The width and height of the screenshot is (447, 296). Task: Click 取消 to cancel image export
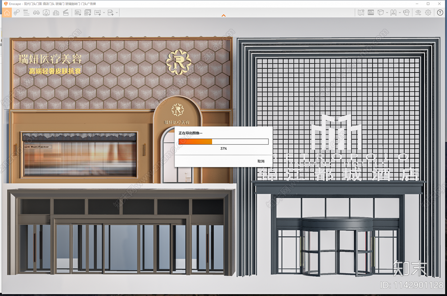coord(261,161)
